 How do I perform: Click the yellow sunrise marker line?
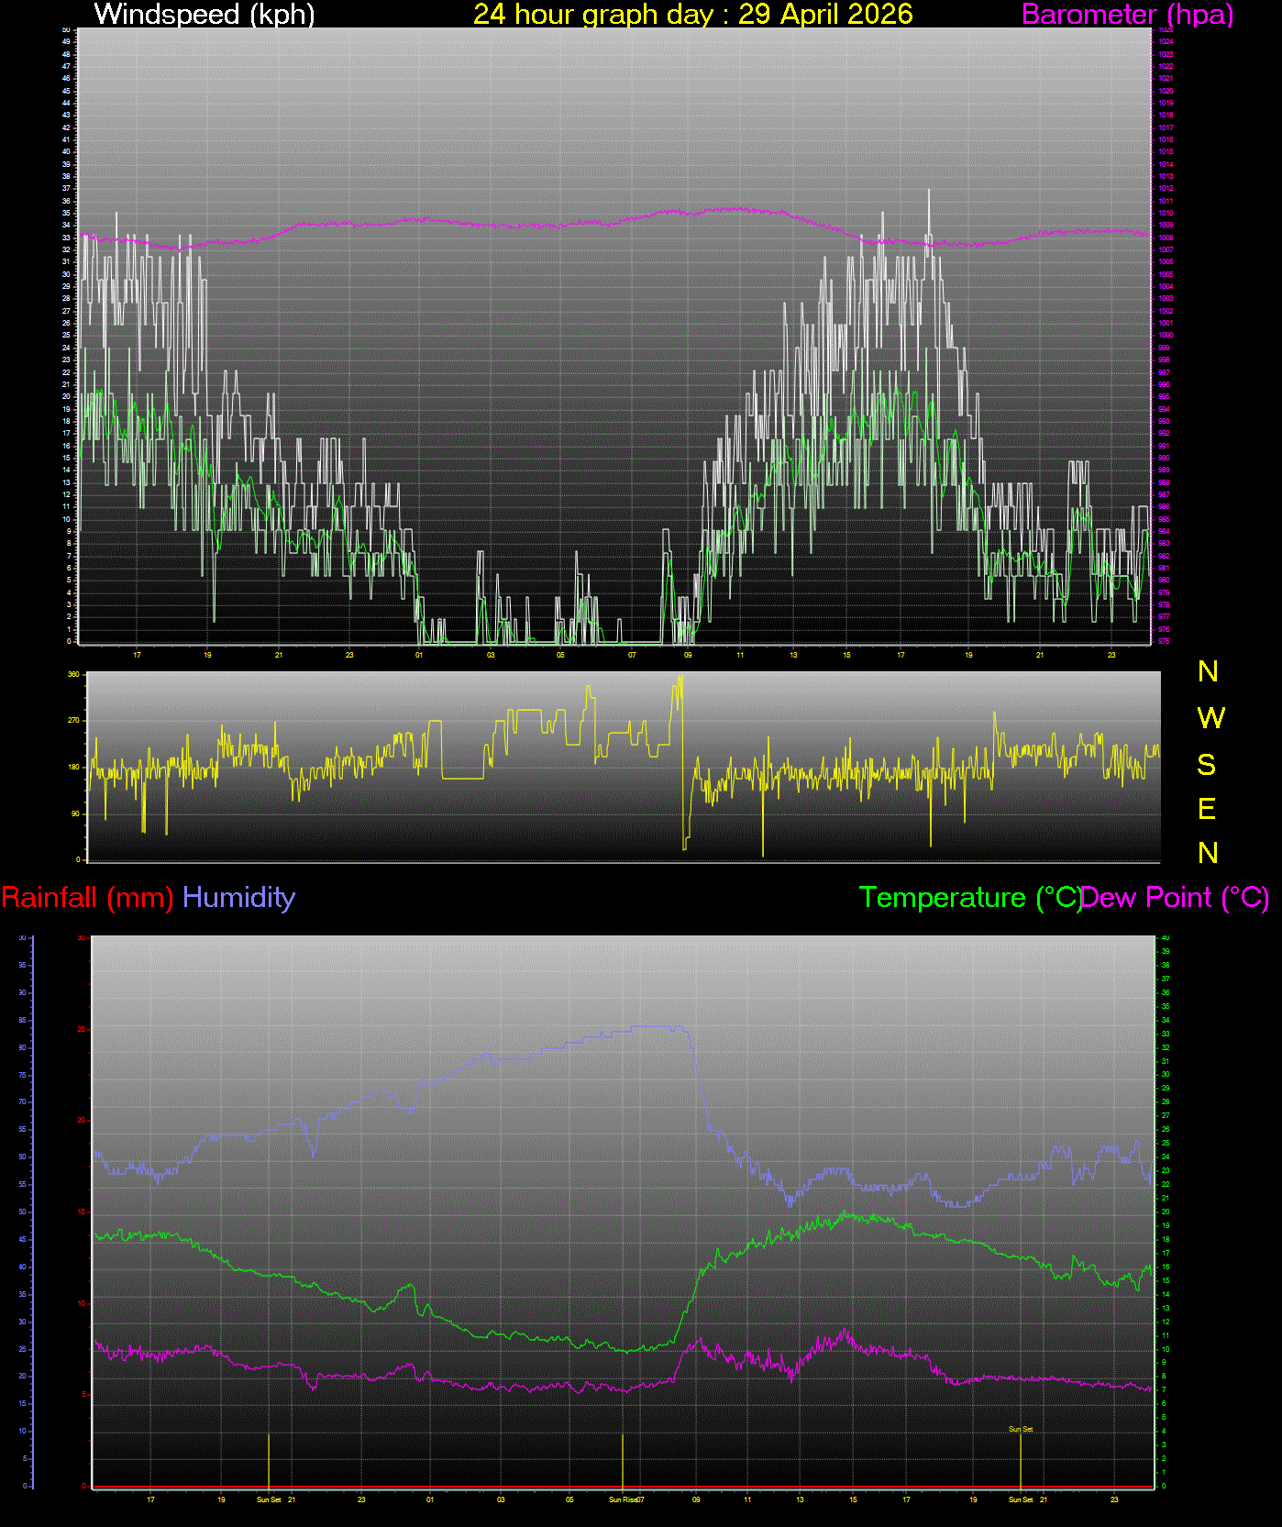623,1462
